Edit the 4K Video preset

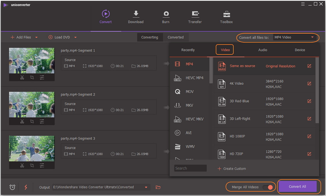(309, 84)
